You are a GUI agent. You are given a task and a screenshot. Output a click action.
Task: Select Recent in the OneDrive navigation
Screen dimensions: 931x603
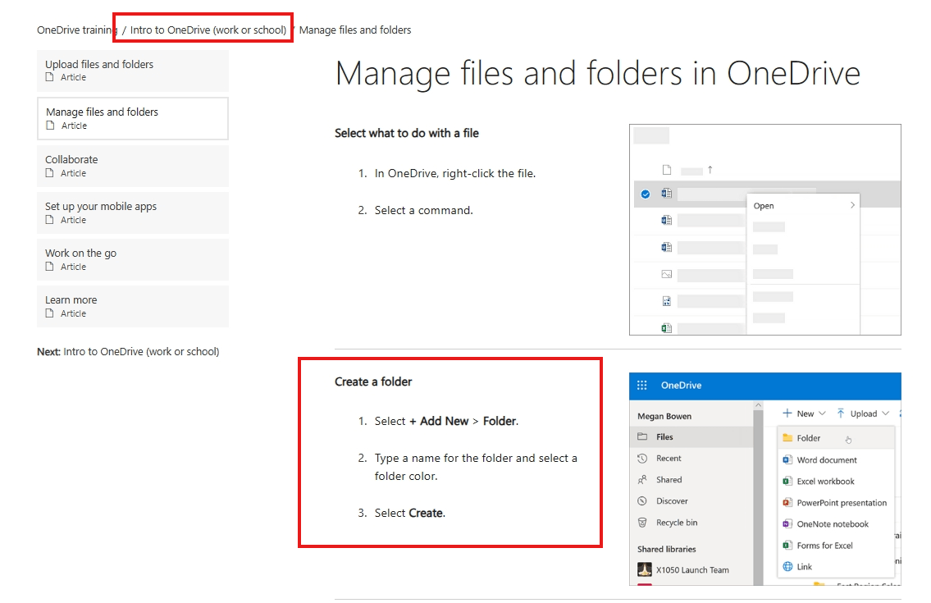pos(669,458)
